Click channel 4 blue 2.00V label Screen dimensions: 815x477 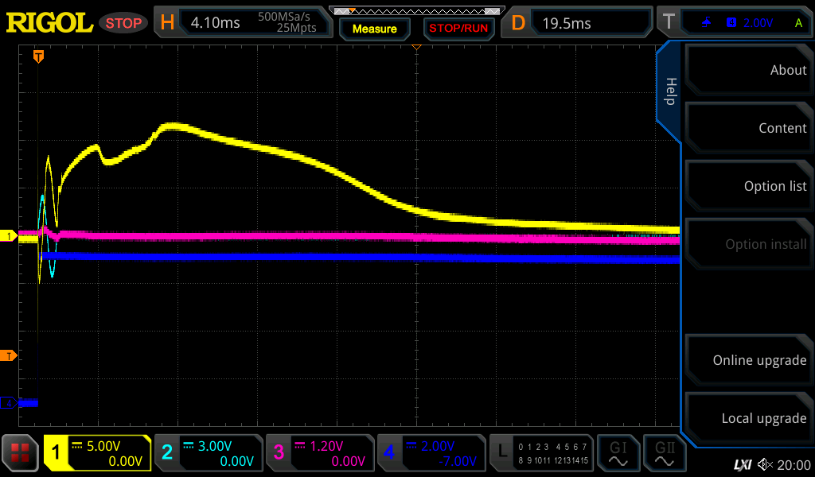pos(431,453)
